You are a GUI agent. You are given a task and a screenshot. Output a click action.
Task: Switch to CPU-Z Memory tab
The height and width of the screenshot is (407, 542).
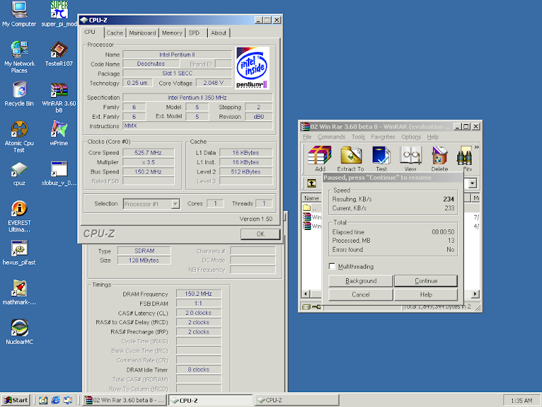(172, 33)
